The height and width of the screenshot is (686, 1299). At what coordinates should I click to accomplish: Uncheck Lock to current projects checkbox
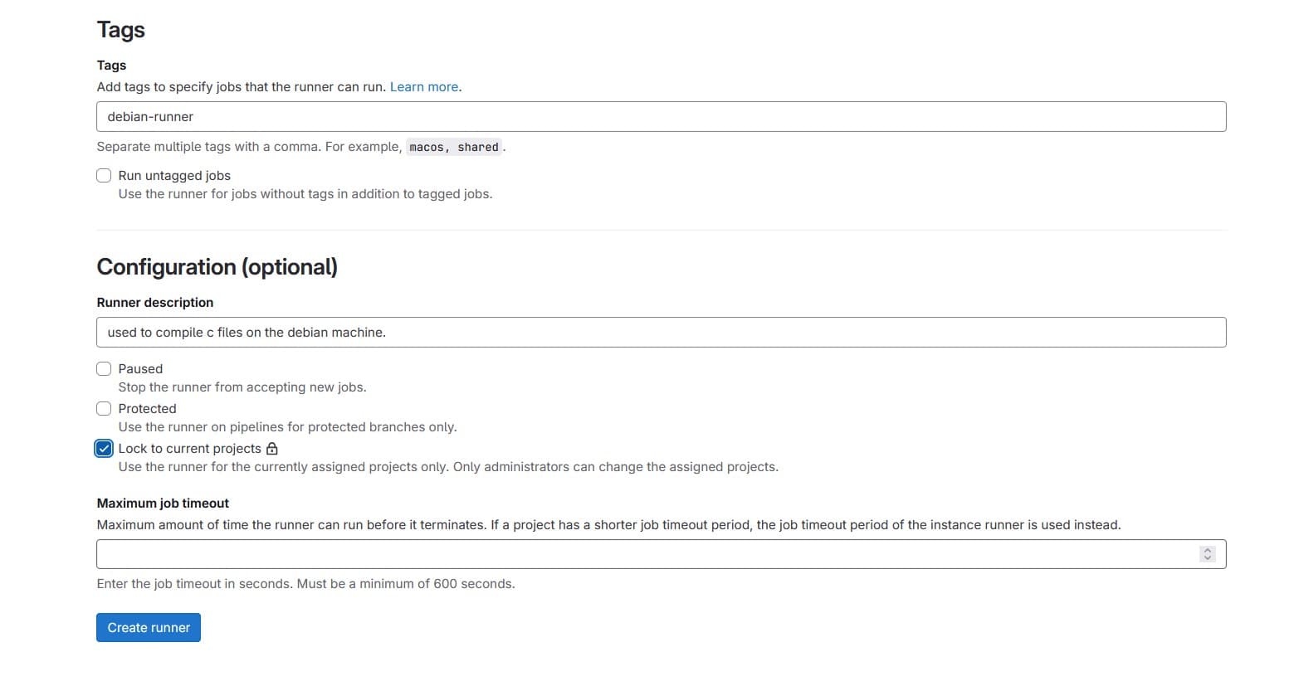(104, 449)
